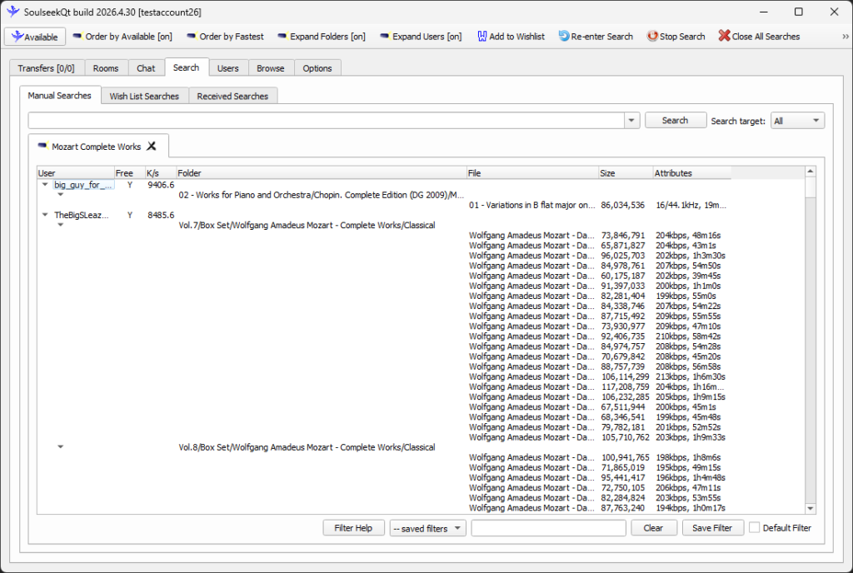Click the results vertical scrollbar thumb
Screen dimensions: 853x573
pos(811,187)
